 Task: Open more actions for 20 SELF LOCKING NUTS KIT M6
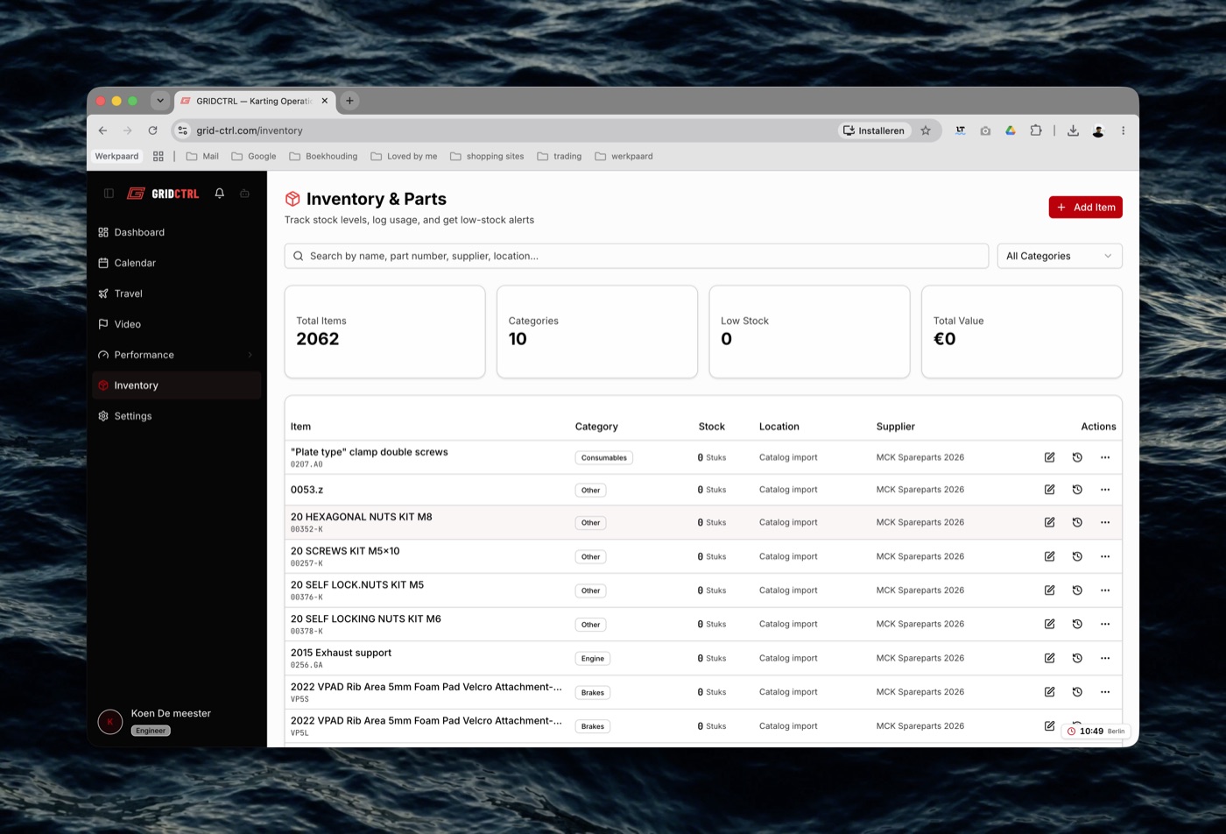(x=1105, y=624)
